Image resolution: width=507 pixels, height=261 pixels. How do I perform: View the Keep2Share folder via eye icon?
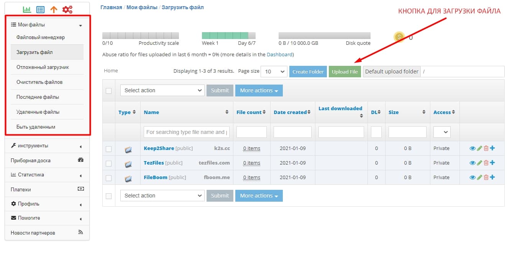click(x=473, y=148)
